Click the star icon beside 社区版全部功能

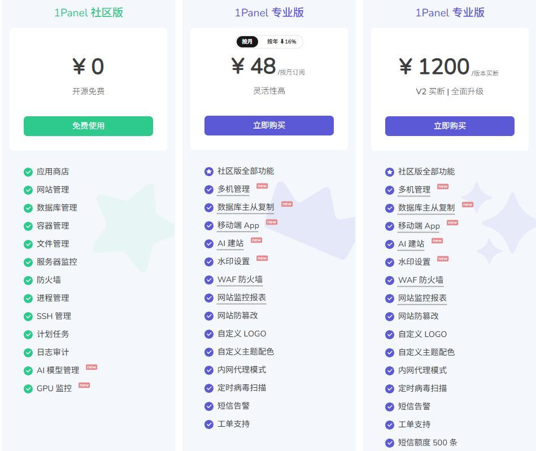tap(209, 172)
